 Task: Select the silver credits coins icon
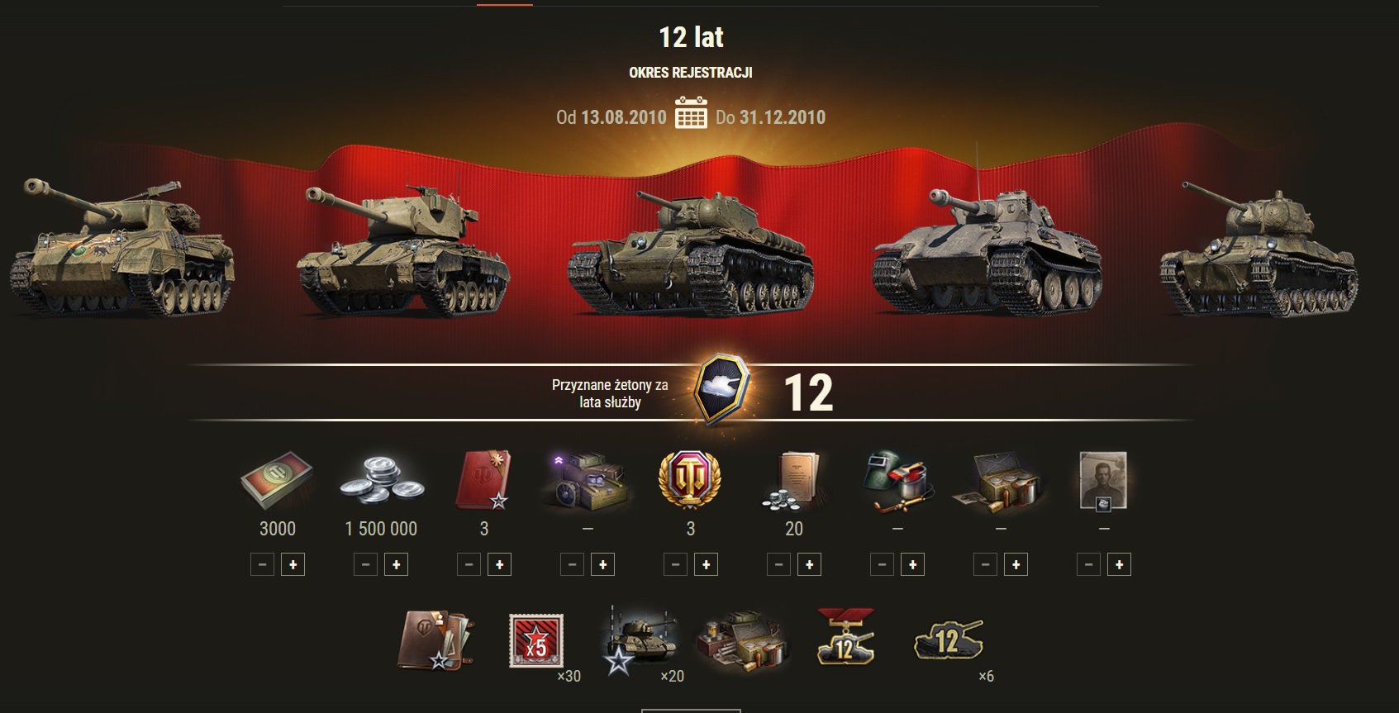coord(381,481)
